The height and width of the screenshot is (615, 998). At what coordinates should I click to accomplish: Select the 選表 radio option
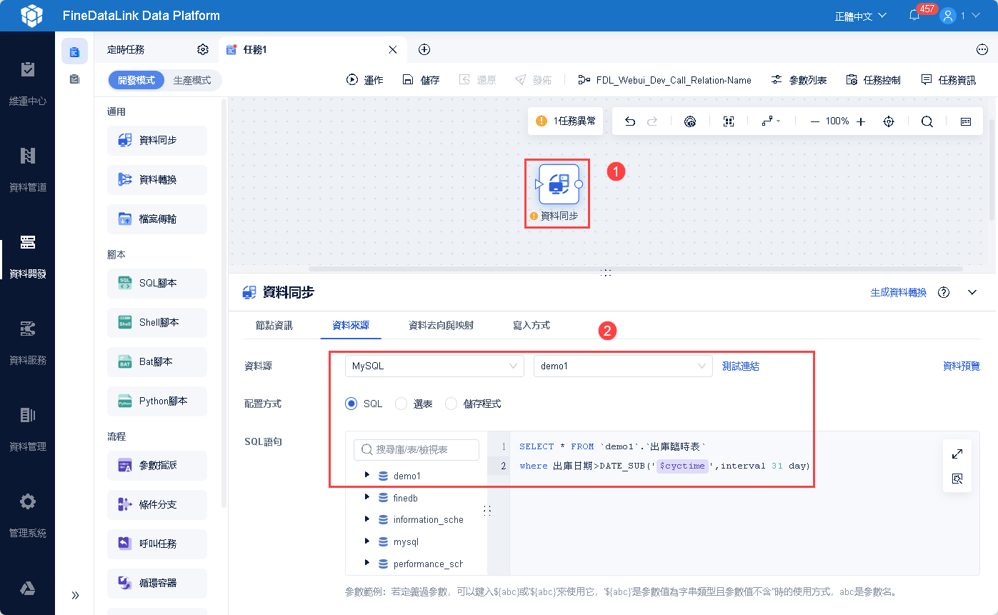401,404
